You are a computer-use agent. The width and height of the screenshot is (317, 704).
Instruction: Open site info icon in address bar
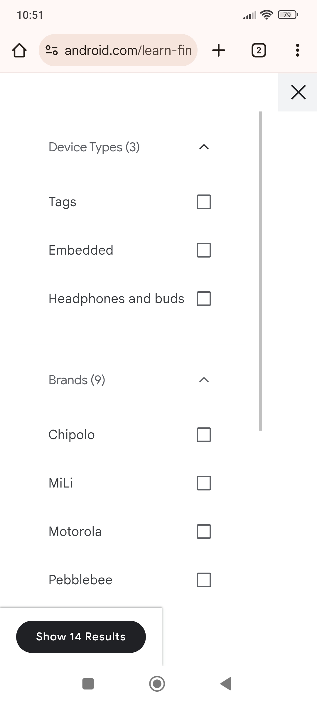pyautogui.click(x=52, y=50)
